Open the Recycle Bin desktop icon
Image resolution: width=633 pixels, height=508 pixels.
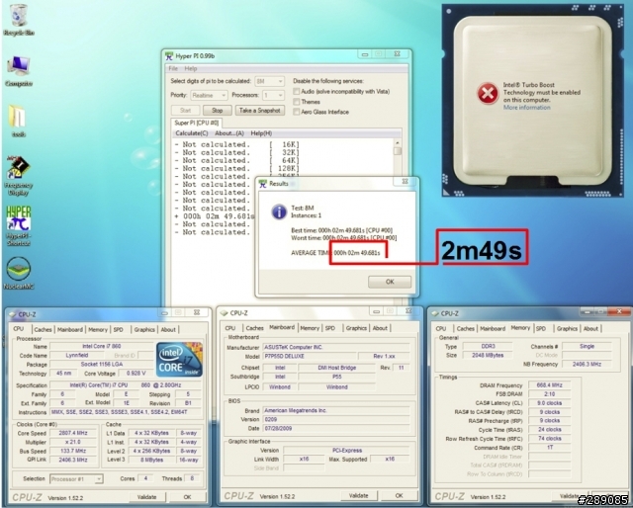tap(18, 20)
